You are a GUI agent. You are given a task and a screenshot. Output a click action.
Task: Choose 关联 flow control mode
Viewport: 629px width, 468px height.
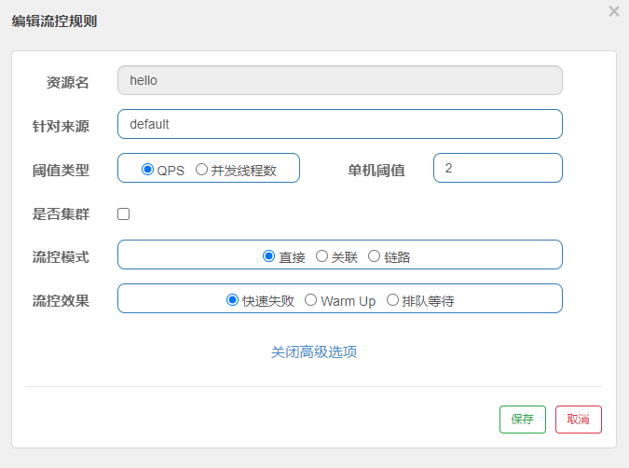(x=322, y=256)
